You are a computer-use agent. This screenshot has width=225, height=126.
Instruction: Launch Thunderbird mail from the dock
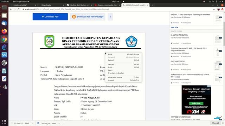(x=4, y=23)
